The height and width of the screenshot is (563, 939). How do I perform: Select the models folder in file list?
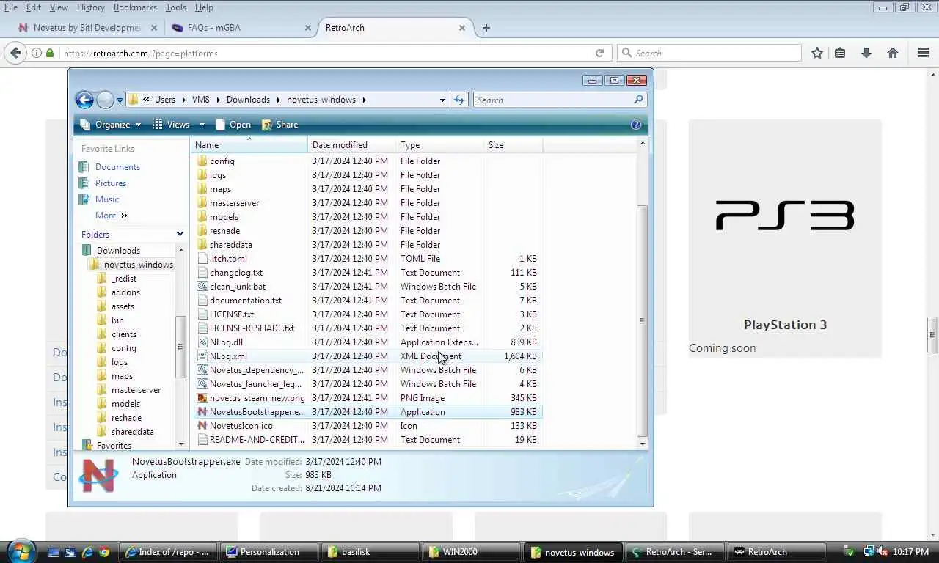[224, 217]
